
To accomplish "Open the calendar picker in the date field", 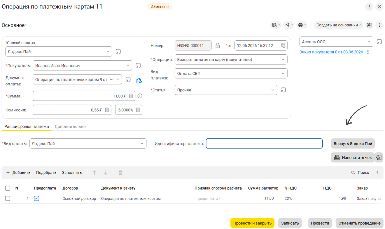I will 283,46.
